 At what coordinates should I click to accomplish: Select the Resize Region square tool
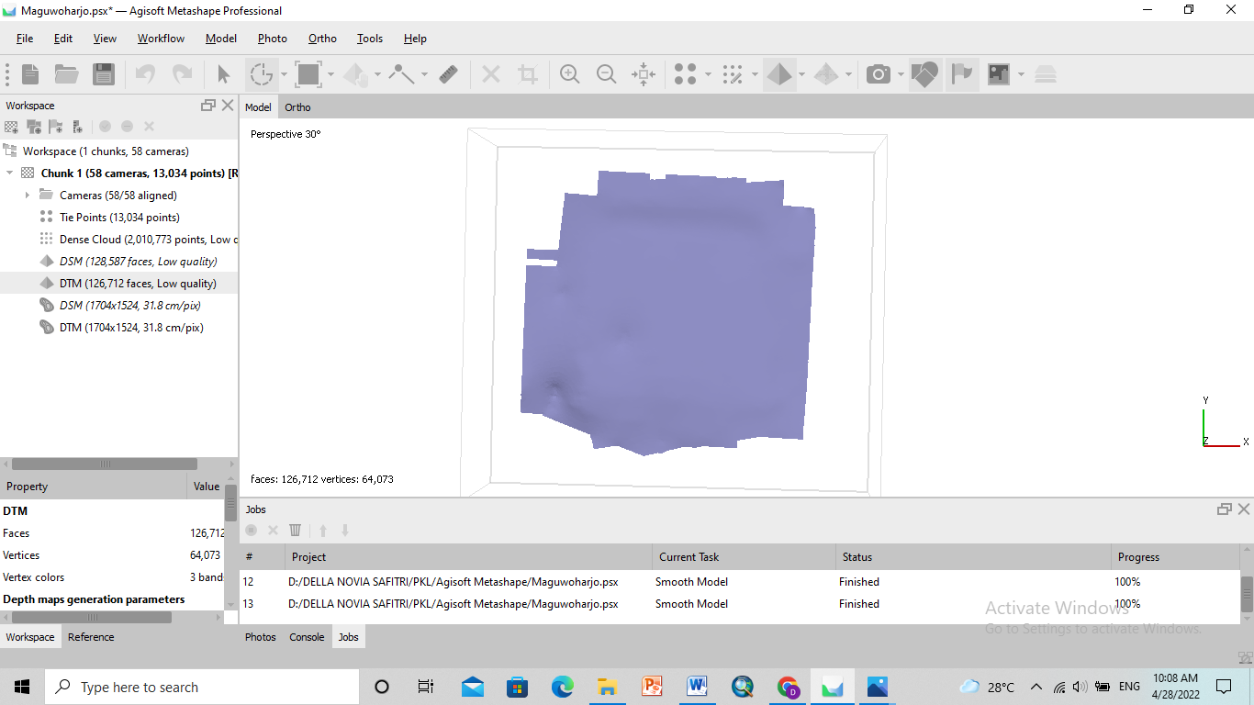pos(308,74)
